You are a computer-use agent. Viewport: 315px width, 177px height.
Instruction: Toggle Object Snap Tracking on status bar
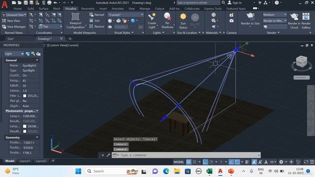pos(231,162)
